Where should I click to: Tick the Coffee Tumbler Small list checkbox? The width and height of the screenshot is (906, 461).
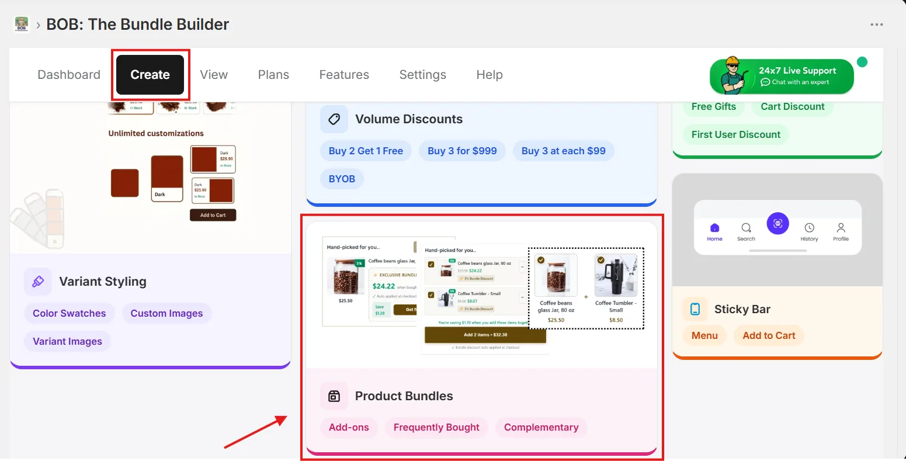[431, 295]
